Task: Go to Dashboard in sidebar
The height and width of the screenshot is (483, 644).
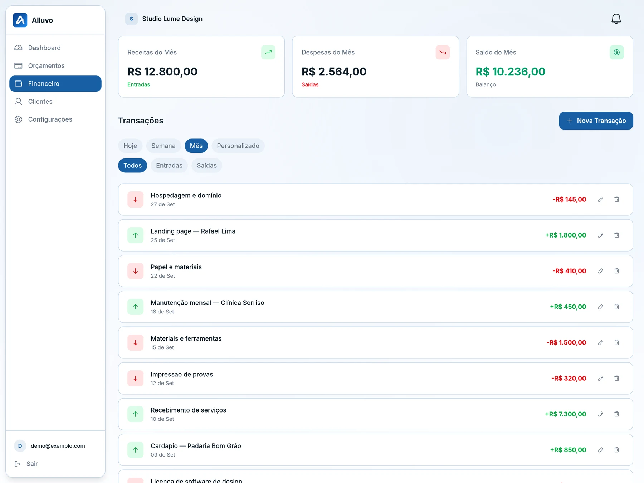Action: click(x=55, y=48)
